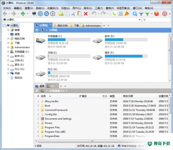The image size is (173, 150).
Task: Click the computer drives toolbar icon
Action: pos(34,14)
